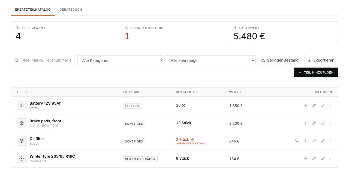Click shopping cart icon in Oil filter row
The image size is (349, 173).
coord(297,141)
